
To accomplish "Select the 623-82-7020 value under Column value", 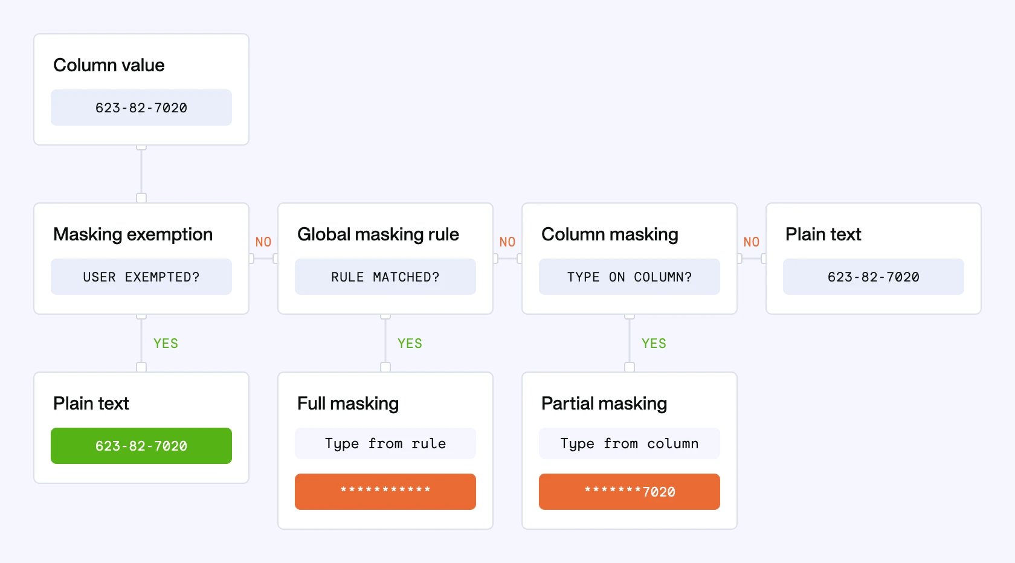I will (x=141, y=108).
